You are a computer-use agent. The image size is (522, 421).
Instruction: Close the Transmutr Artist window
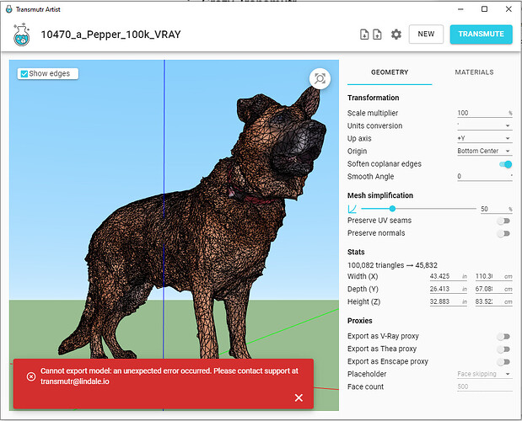point(509,9)
